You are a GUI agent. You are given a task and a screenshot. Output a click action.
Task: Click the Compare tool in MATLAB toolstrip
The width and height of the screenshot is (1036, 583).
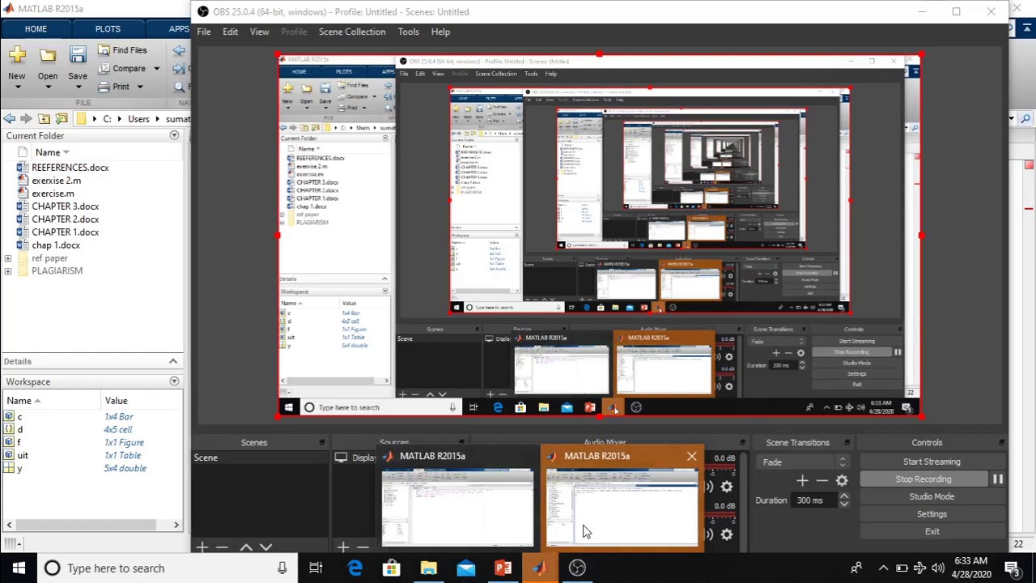coord(121,69)
